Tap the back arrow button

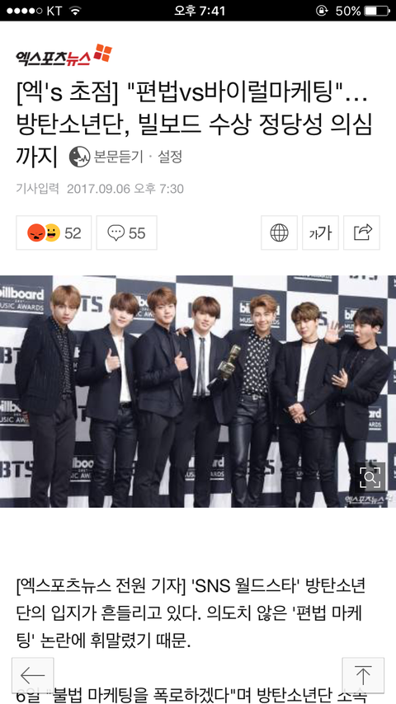(33, 676)
